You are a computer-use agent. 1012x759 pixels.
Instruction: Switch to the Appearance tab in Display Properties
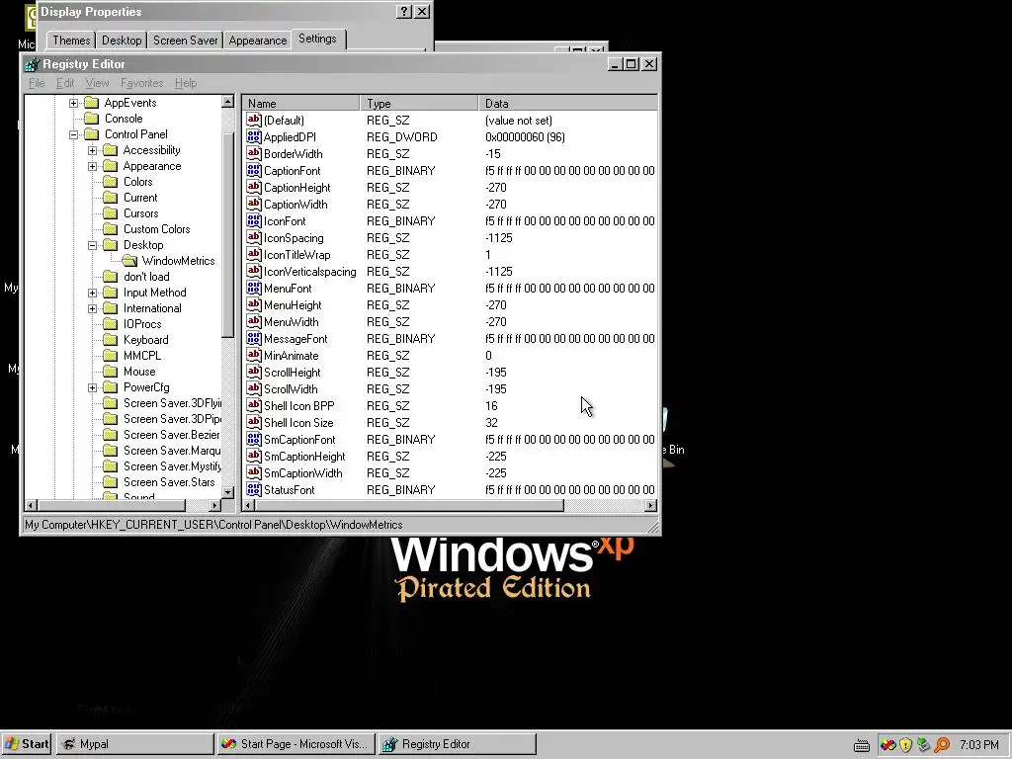[x=258, y=41]
